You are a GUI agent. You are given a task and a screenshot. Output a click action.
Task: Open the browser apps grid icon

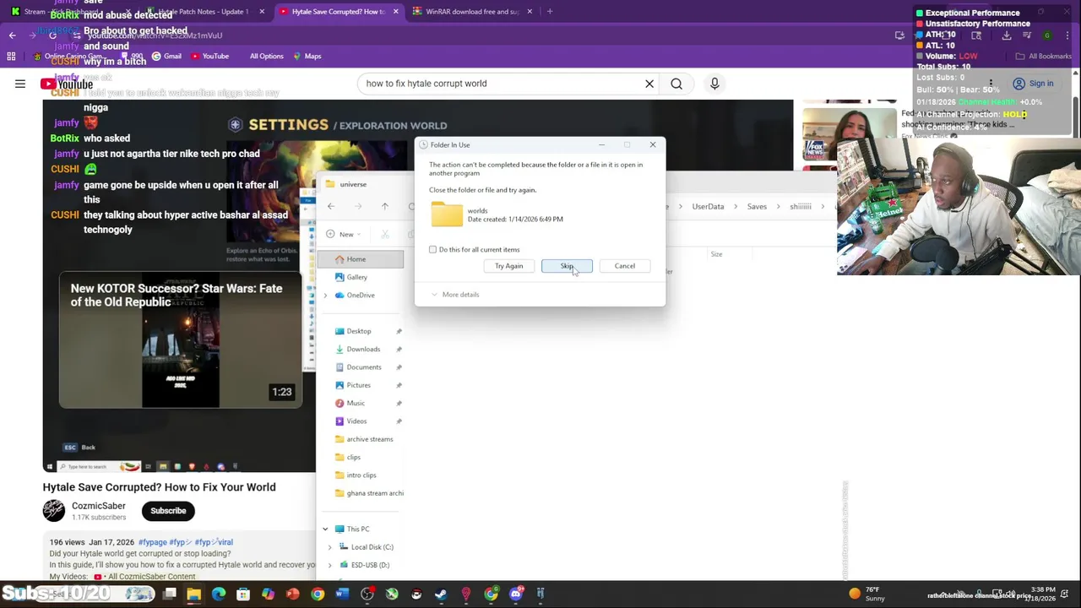click(x=11, y=57)
